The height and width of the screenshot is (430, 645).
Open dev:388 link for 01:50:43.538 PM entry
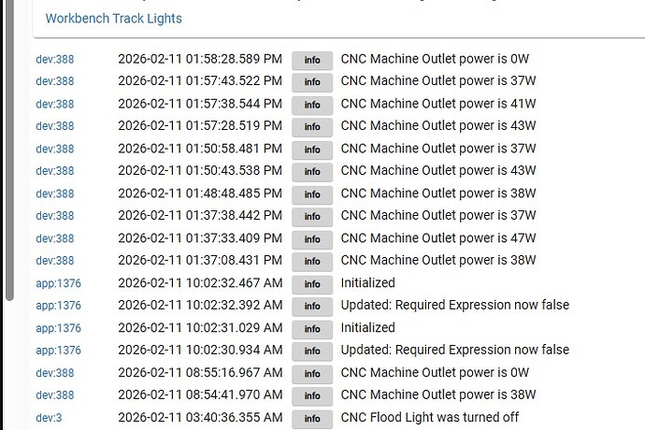coord(54,171)
